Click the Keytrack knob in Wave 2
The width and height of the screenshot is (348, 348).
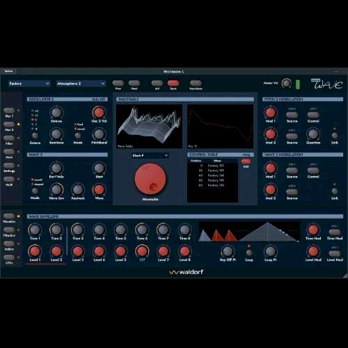pyautogui.click(x=78, y=190)
